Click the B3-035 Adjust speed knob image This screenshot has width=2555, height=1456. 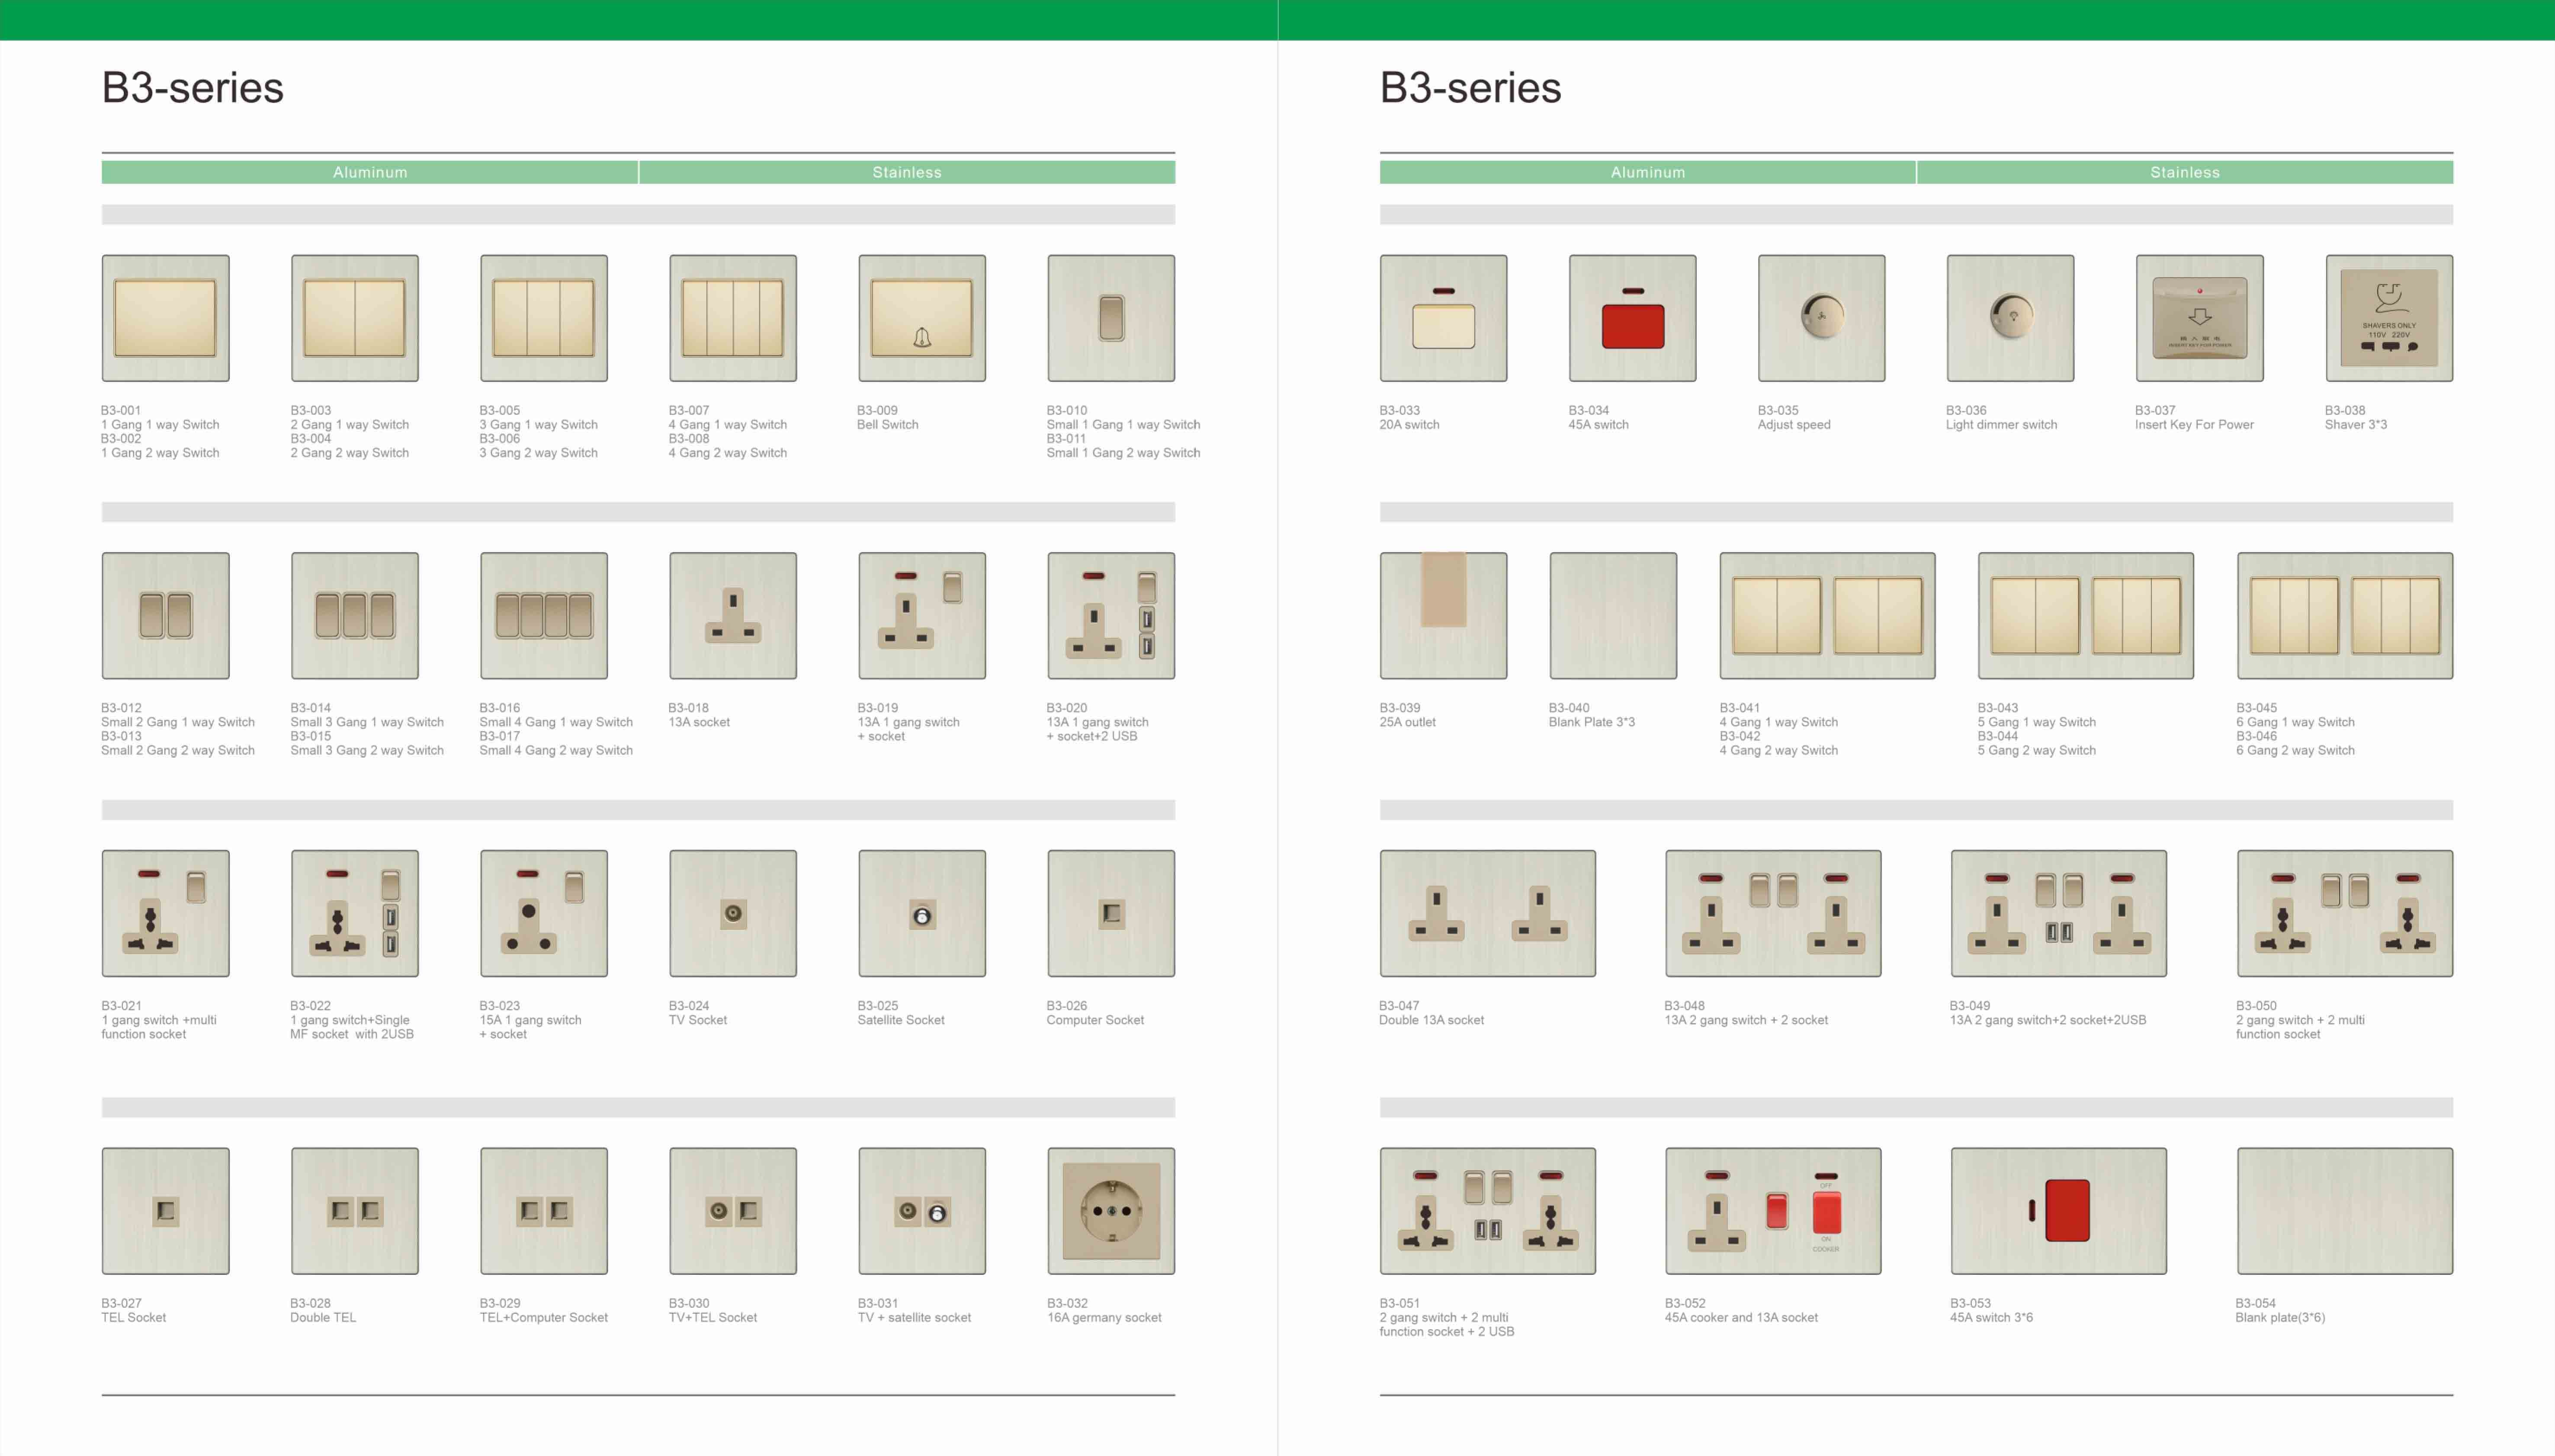coord(1821,318)
